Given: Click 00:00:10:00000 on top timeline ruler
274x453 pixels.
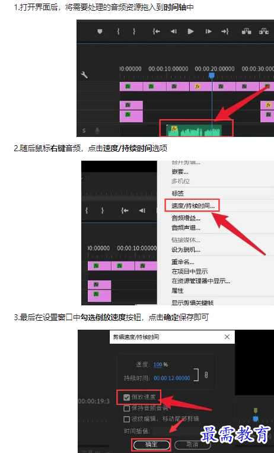Looking at the screenshot, I should 168,69.
